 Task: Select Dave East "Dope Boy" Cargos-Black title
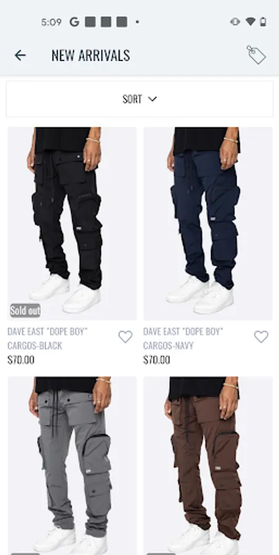[48, 339]
